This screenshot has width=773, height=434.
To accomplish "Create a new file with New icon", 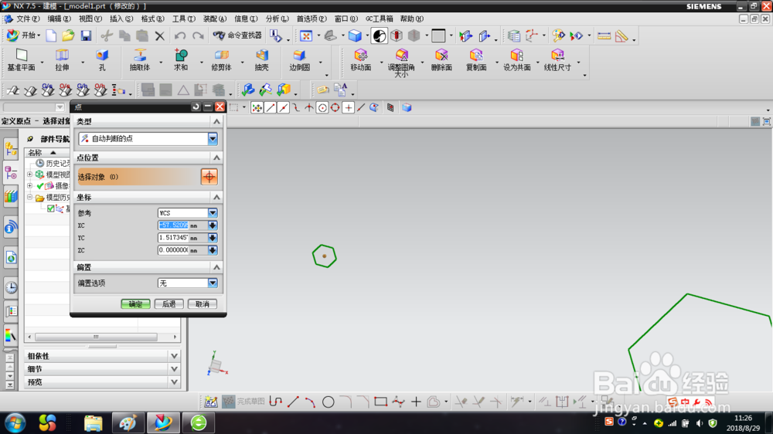I will (x=51, y=36).
